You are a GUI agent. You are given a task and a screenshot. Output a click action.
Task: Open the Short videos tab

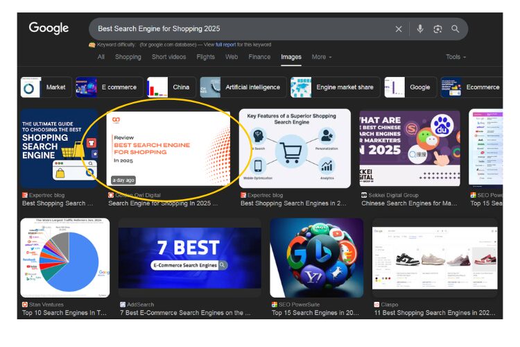tap(168, 57)
